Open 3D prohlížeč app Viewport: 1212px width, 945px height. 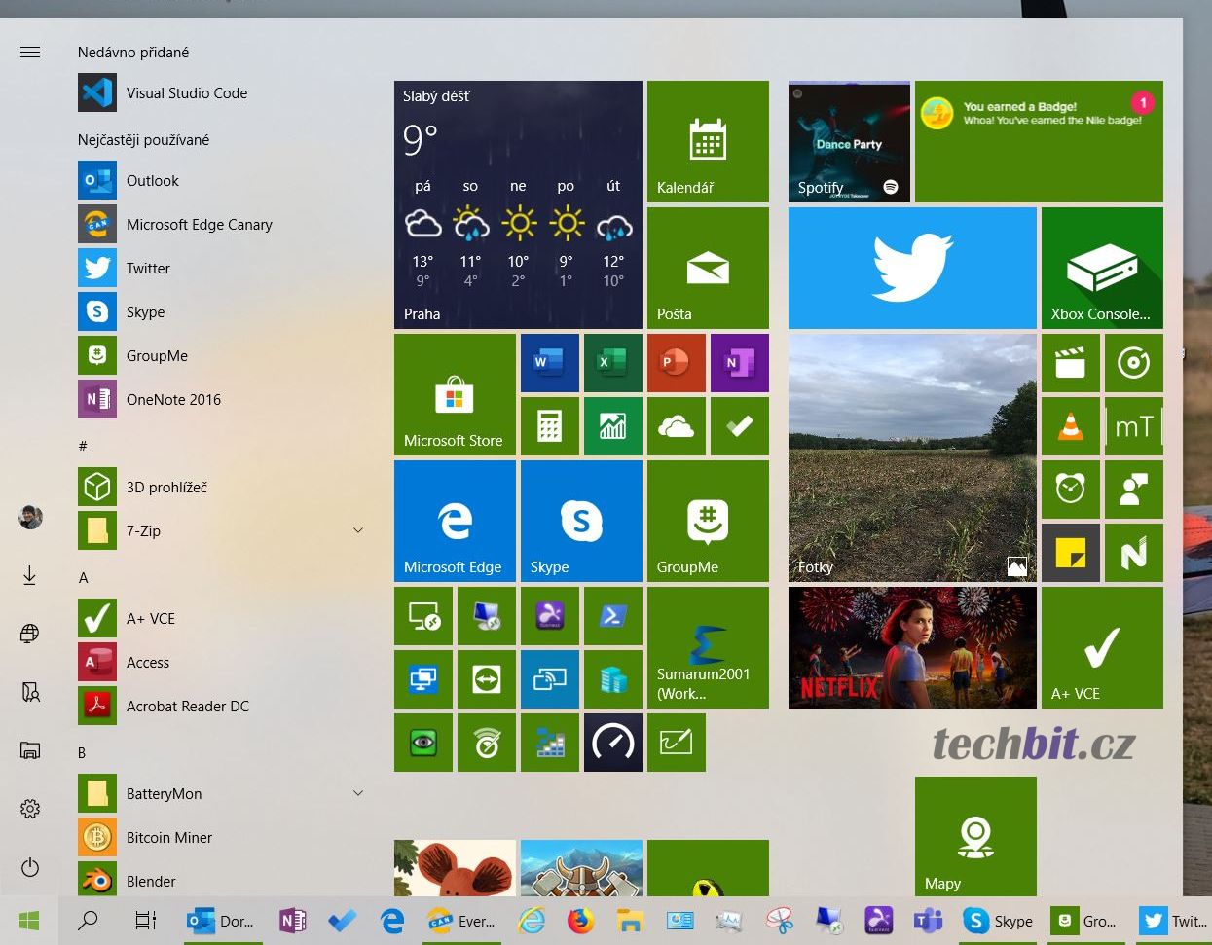click(222, 488)
